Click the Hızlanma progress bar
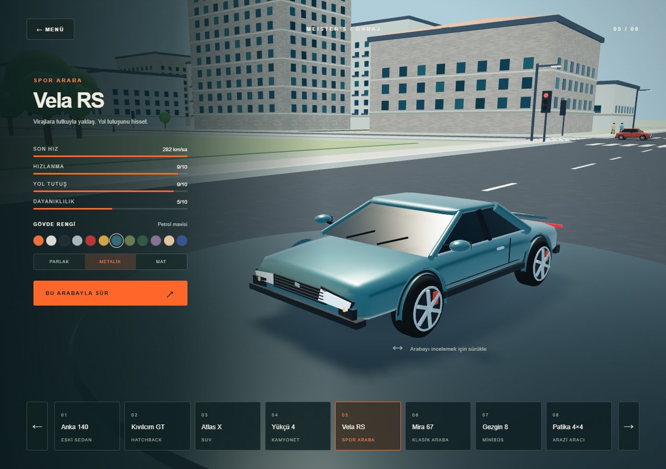The width and height of the screenshot is (666, 469). (x=110, y=173)
